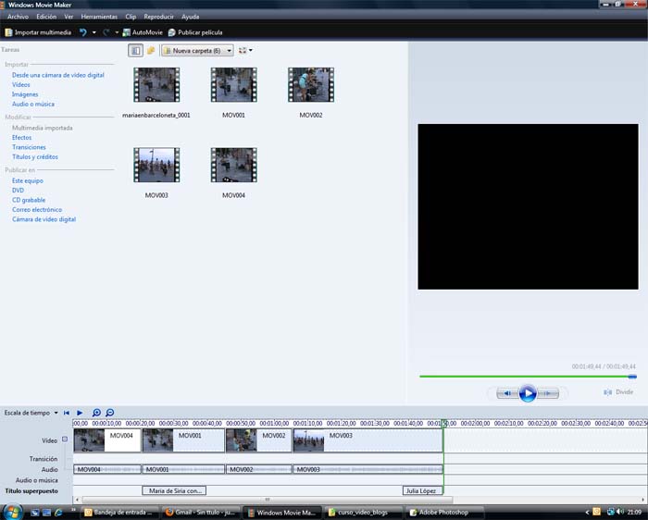Switch to Adobe Photoshop taskbar button

443,513
